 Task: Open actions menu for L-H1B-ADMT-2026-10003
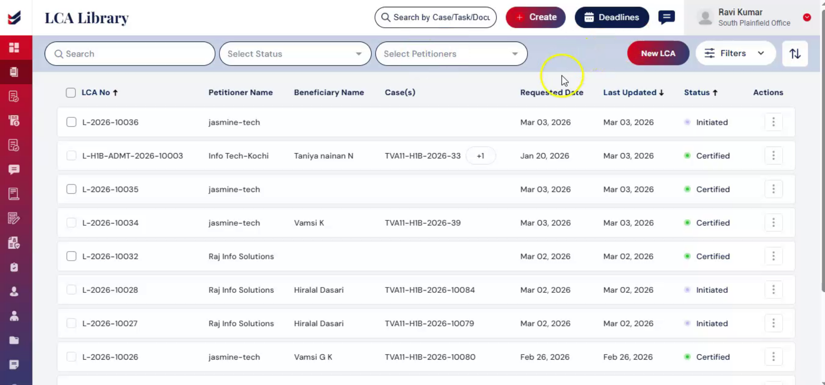pos(773,156)
